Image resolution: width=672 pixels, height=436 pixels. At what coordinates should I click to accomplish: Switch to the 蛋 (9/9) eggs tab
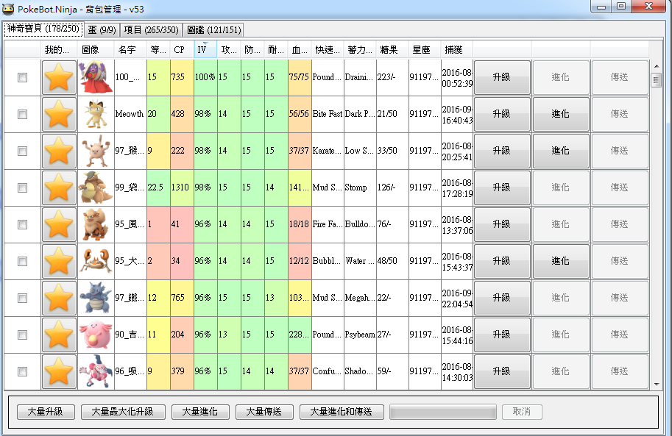(101, 29)
